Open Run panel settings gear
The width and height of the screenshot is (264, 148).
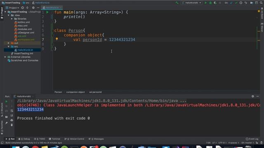tap(253, 96)
